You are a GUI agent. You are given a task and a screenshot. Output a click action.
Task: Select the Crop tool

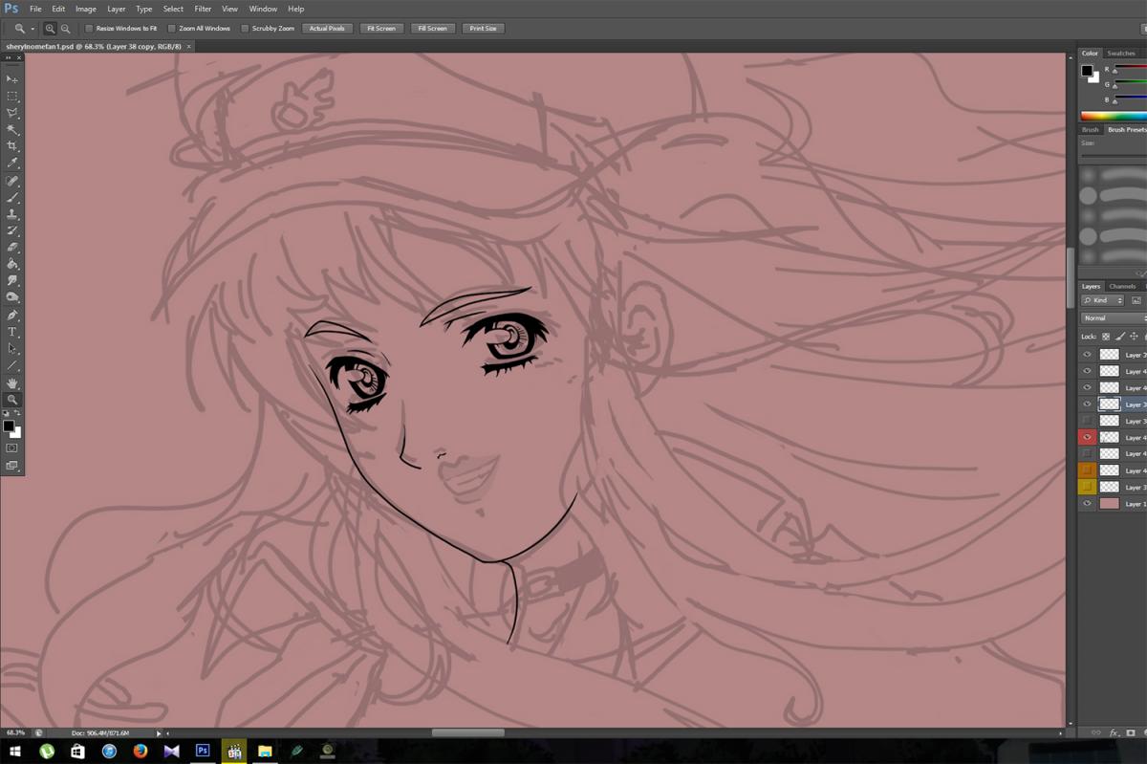(12, 146)
